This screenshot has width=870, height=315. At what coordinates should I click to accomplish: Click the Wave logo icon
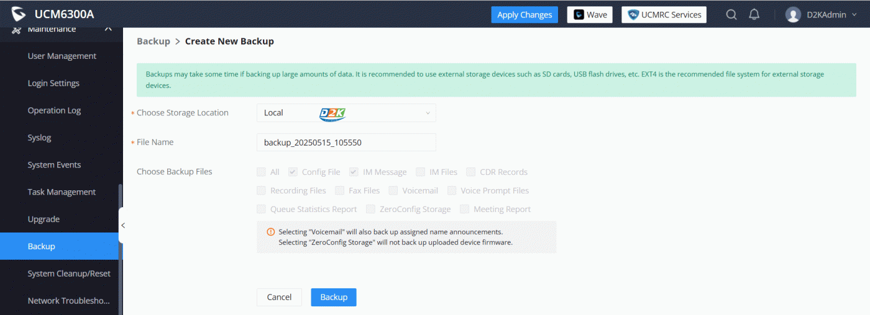click(x=579, y=15)
